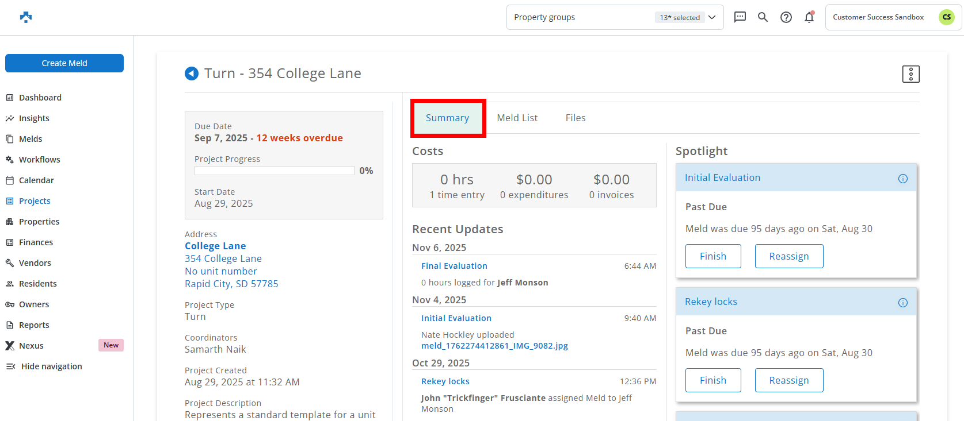Reassign the Rekey locks meld
The height and width of the screenshot is (421, 964).
pos(788,380)
